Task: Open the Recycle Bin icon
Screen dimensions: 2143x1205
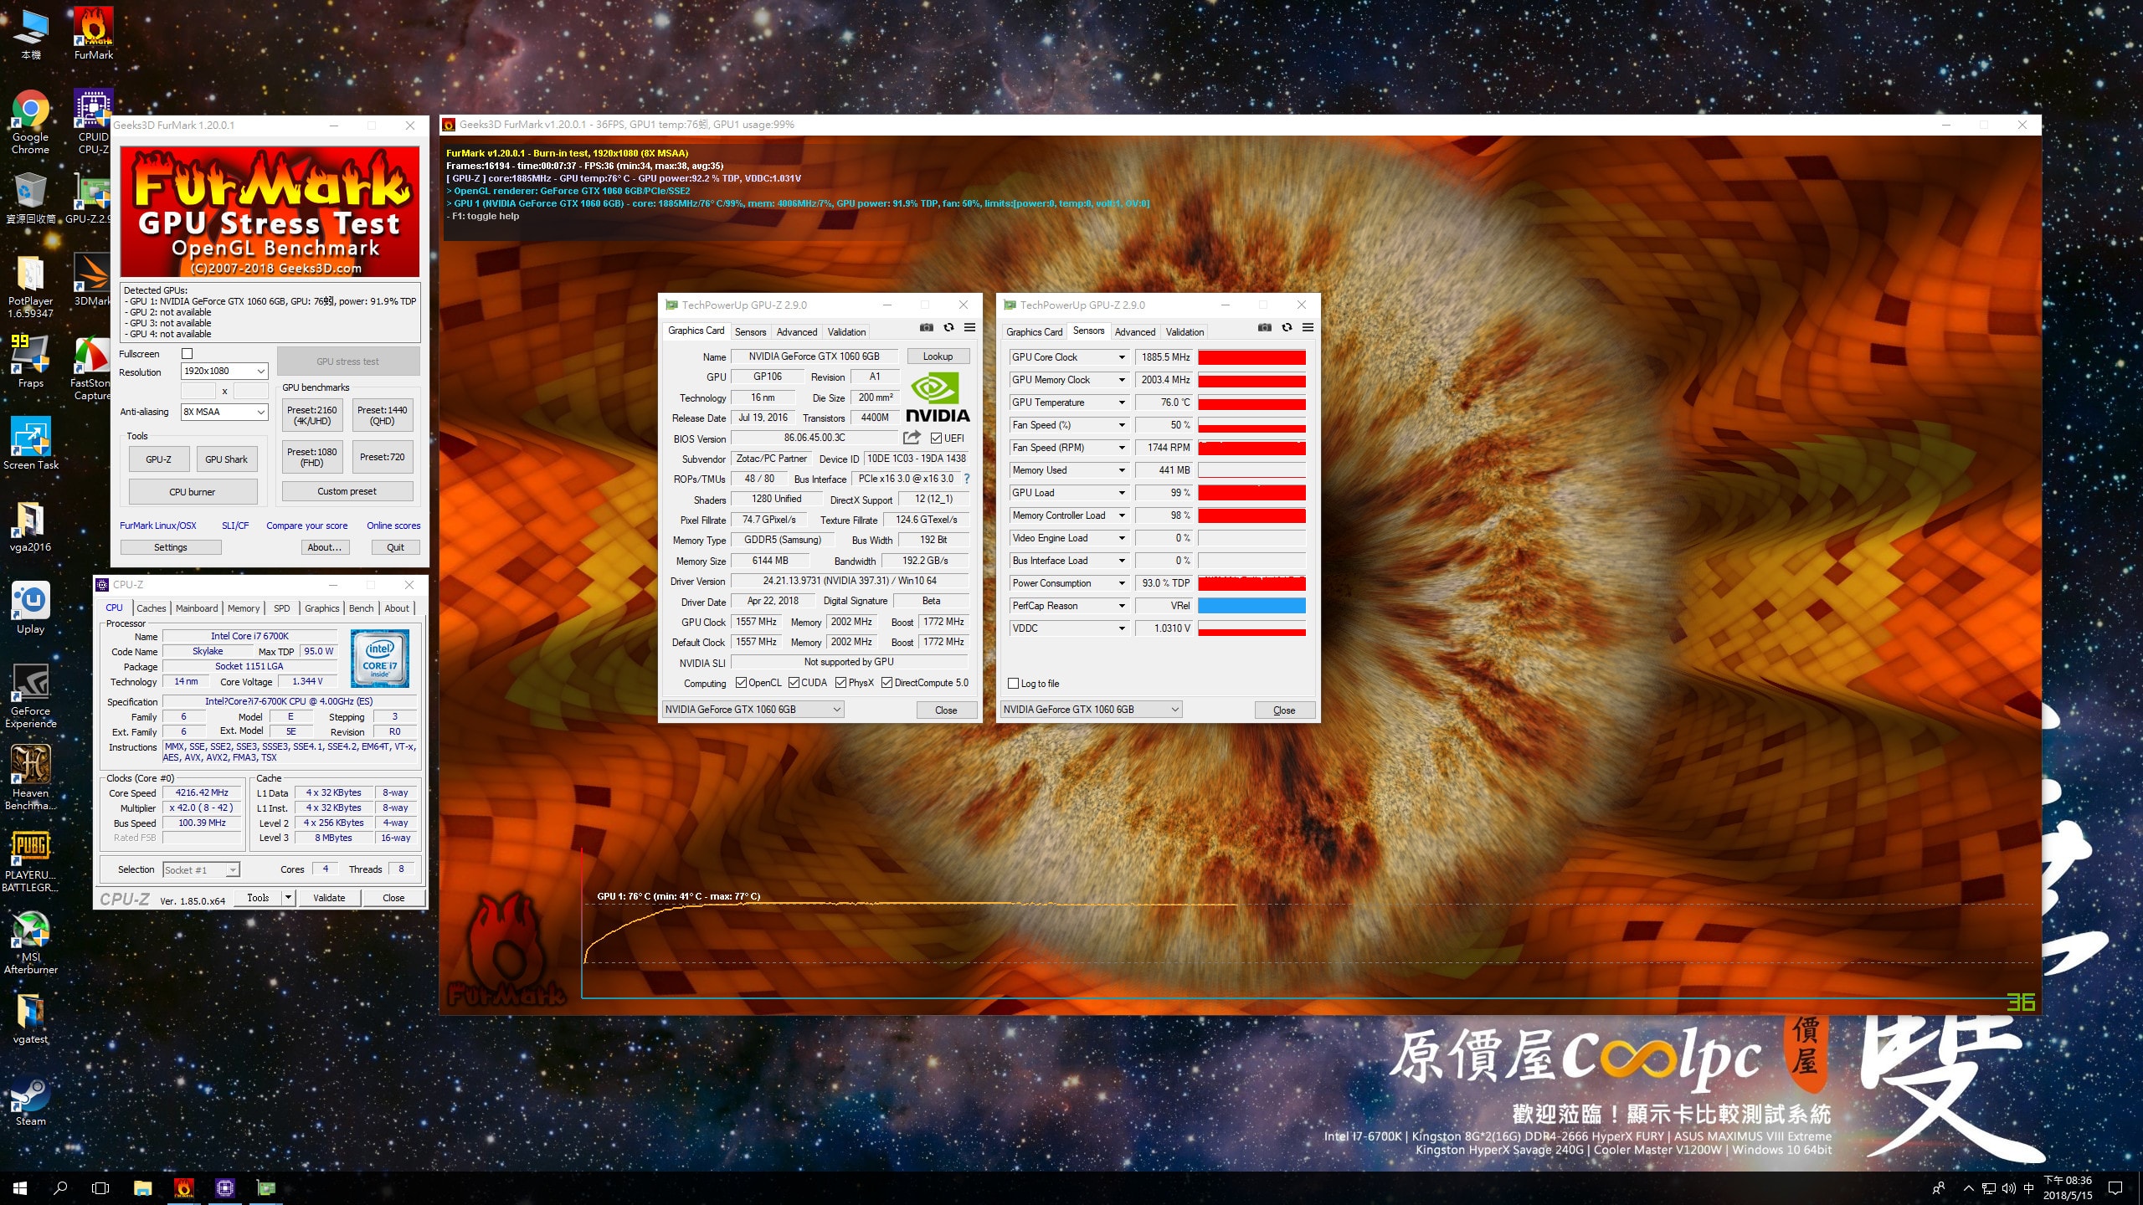Action: coord(30,198)
